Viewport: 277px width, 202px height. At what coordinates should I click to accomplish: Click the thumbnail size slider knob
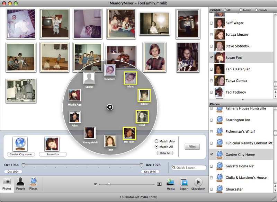coord(109,184)
